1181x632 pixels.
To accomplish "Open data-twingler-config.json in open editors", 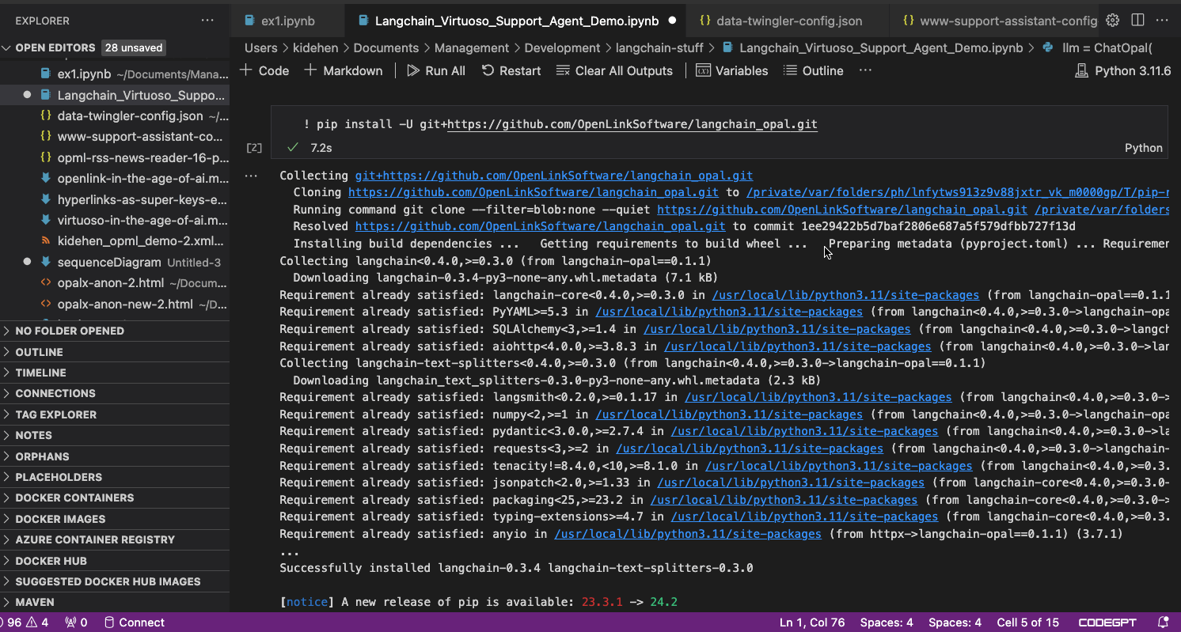I will point(115,115).
